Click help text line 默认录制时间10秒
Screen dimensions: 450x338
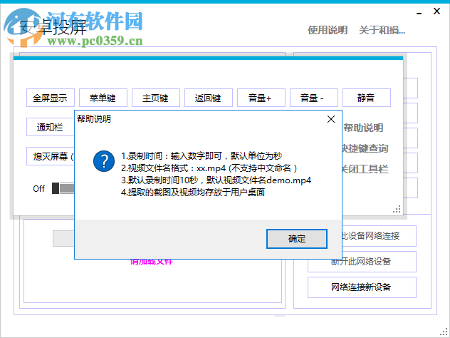coord(216,180)
